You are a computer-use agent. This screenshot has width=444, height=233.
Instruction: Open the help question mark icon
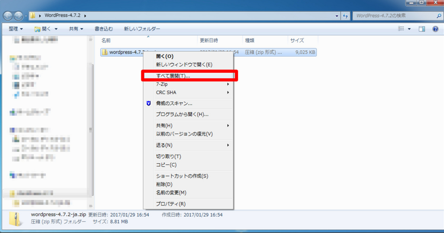click(435, 29)
